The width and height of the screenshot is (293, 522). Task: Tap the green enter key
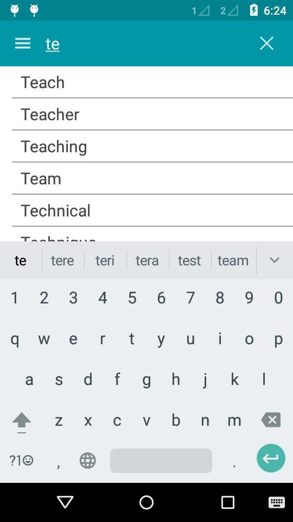click(x=271, y=458)
